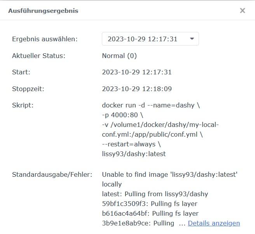This screenshot has width=255, height=234.
Task: Click the selected timestamp in the result combo box
Action: pyautogui.click(x=142, y=39)
